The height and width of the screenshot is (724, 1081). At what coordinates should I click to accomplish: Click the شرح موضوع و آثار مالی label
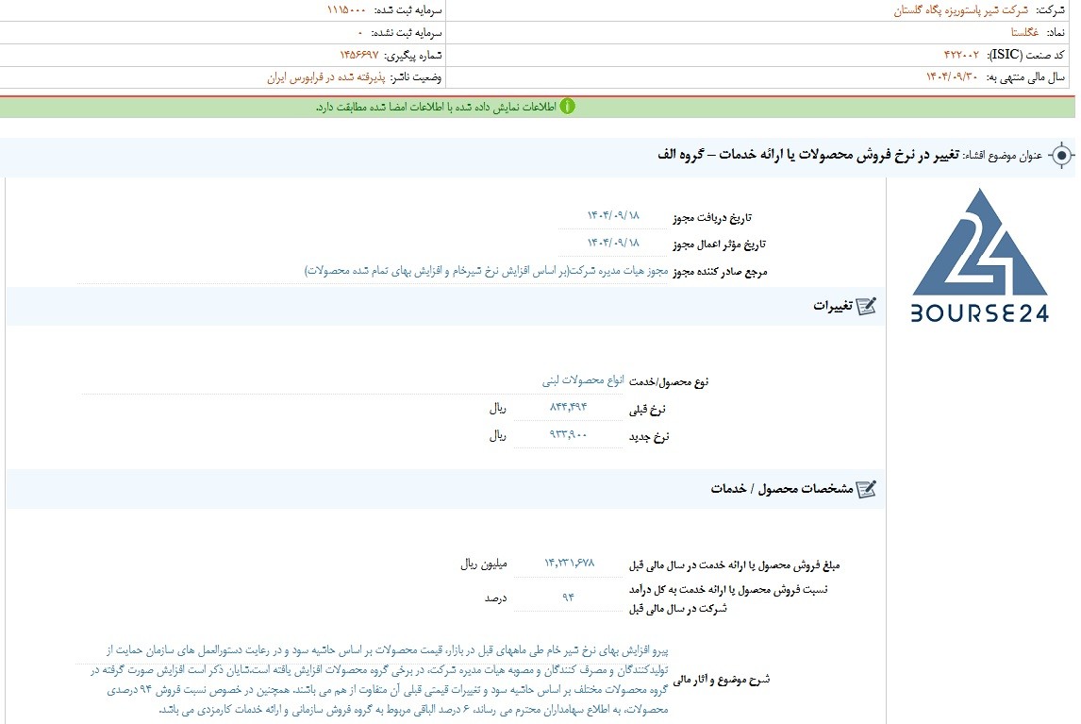[721, 680]
